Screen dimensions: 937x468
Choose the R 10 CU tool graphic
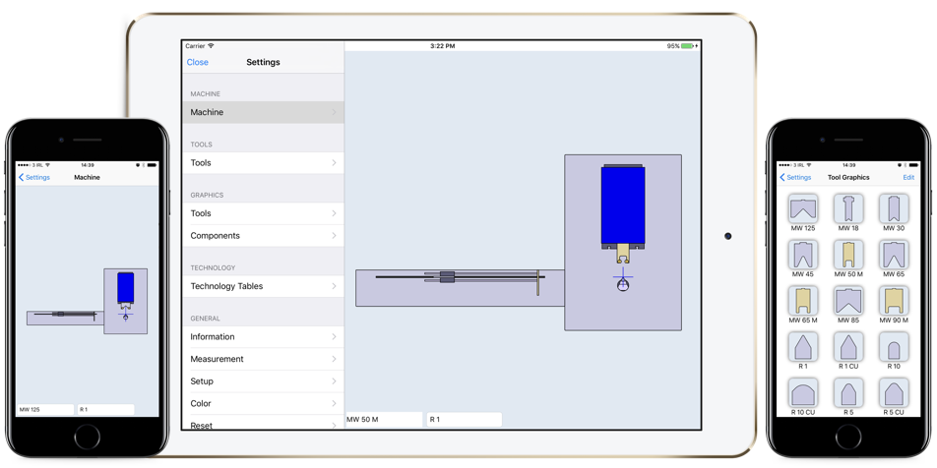pos(802,393)
